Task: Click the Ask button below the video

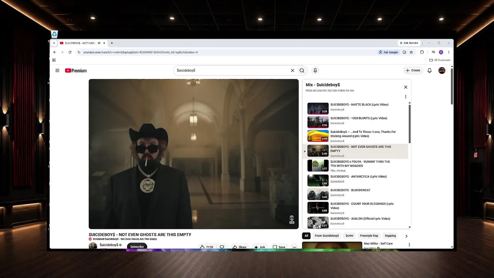Action: pyautogui.click(x=259, y=247)
